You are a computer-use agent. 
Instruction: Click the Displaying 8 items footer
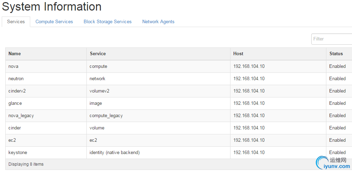(26, 164)
